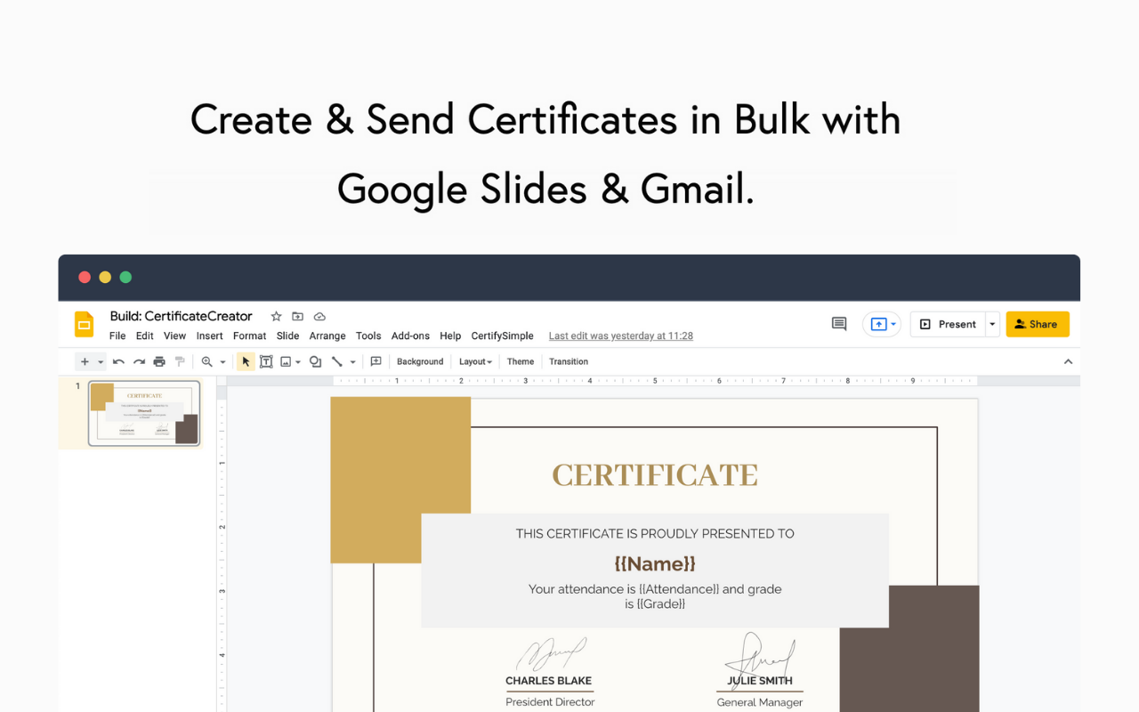
Task: Select the {{Name}} placeholder text
Action: [x=655, y=563]
